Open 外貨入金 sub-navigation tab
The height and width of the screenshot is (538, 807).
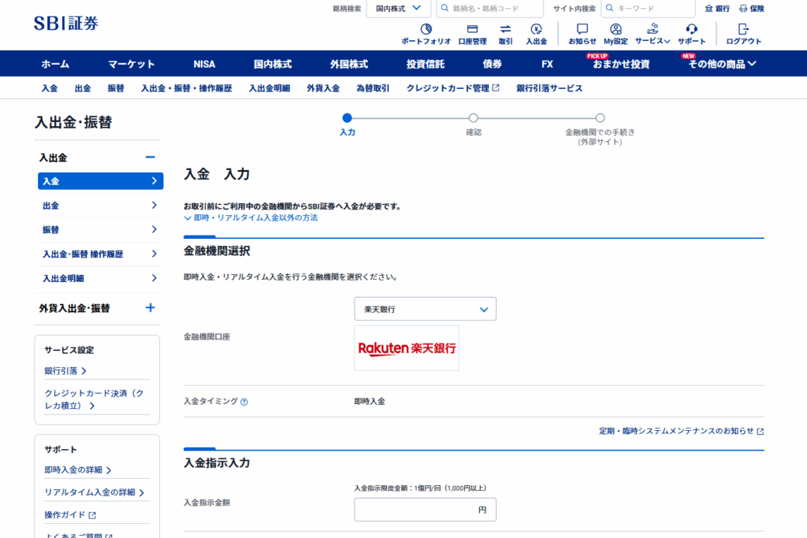(x=323, y=88)
